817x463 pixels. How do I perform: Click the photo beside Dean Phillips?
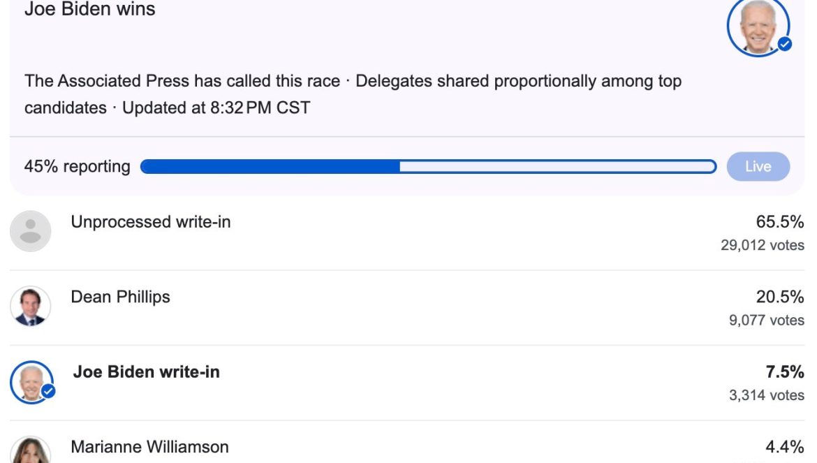pyautogui.click(x=31, y=306)
